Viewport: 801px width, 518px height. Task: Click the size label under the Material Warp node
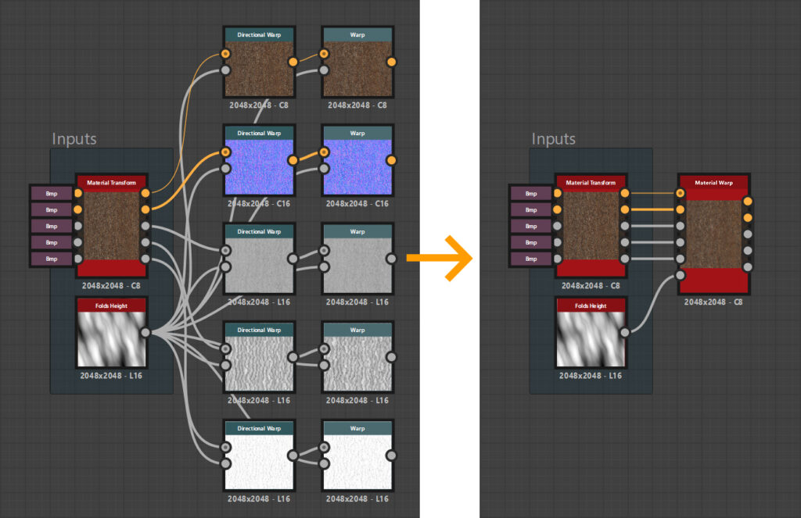713,302
